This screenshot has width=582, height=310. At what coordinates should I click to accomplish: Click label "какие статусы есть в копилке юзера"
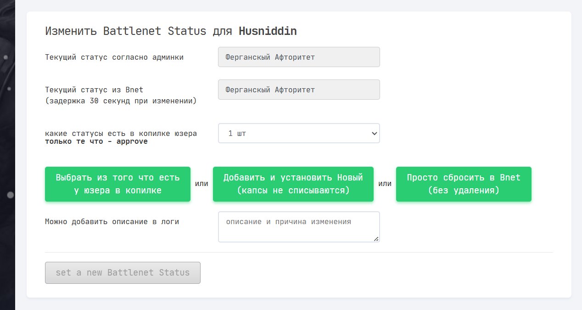pos(121,134)
